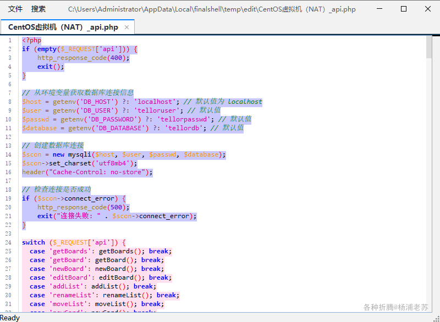Image resolution: width=440 pixels, height=322 pixels.
Task: Close the _api.php editor tab
Action: [127, 27]
